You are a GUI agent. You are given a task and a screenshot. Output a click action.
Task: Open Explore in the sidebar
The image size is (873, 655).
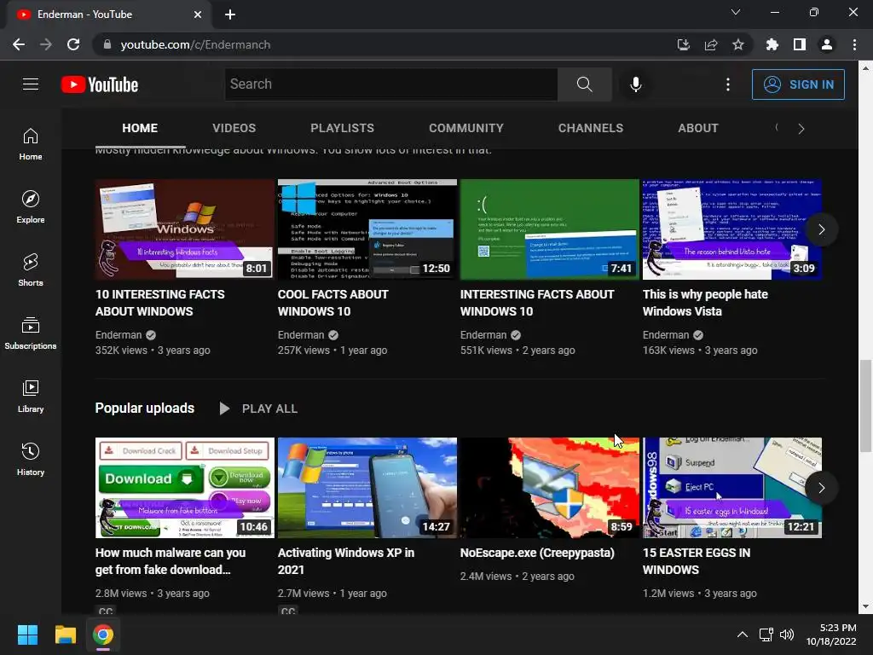[x=31, y=207]
